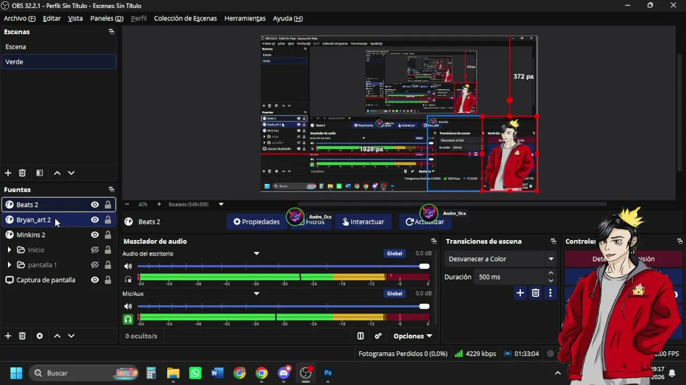Hide the Minkins 2 source

click(95, 235)
